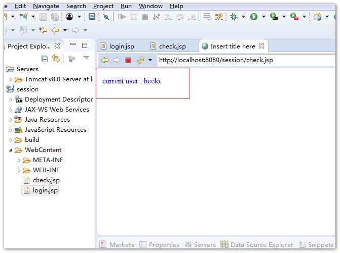Select check.jsp file in project tree

pyautogui.click(x=46, y=180)
